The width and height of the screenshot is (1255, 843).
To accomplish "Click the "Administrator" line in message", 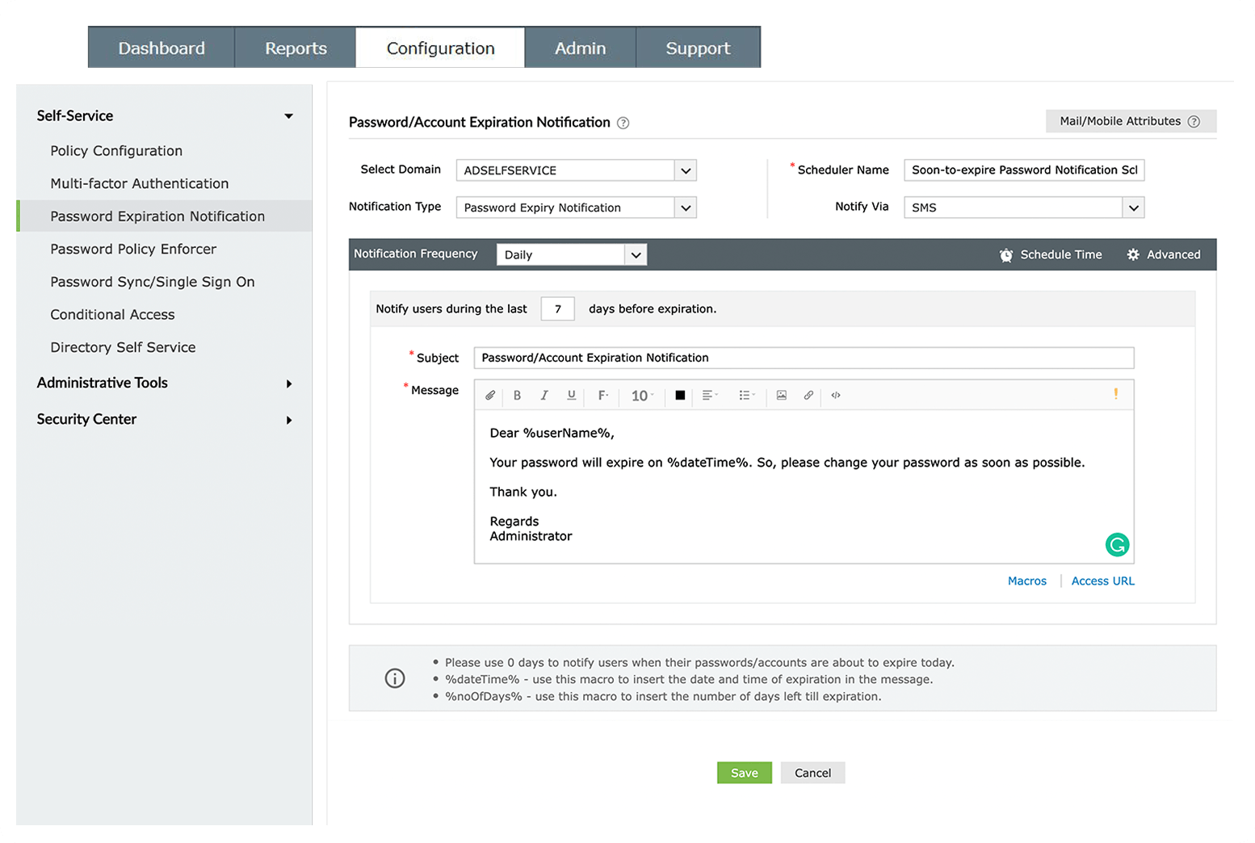I will pos(531,536).
